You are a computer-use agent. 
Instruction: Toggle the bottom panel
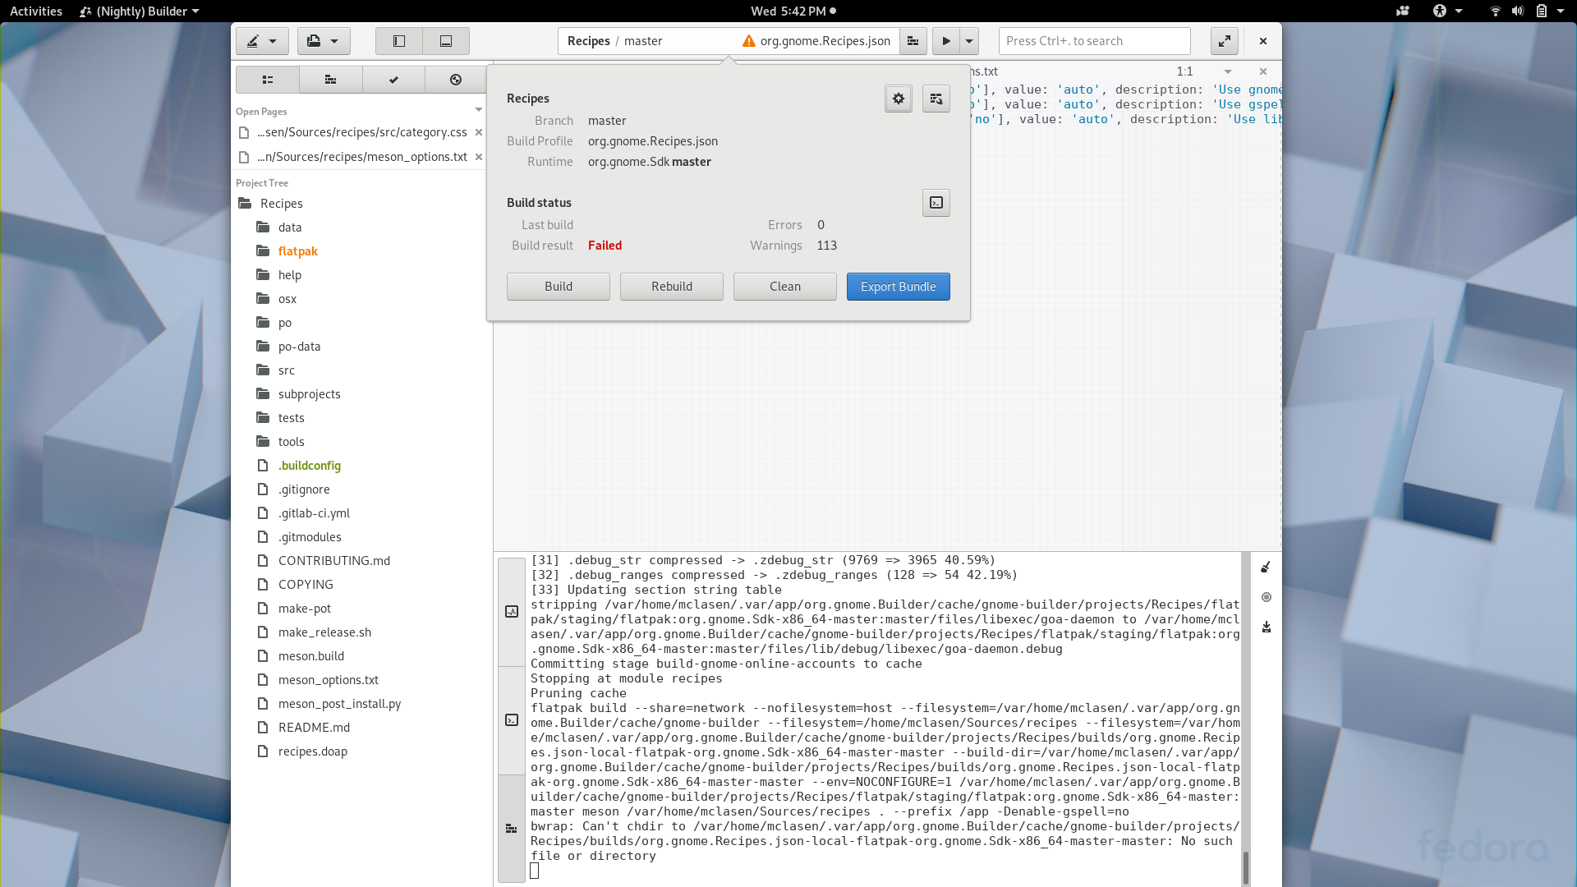pos(446,41)
